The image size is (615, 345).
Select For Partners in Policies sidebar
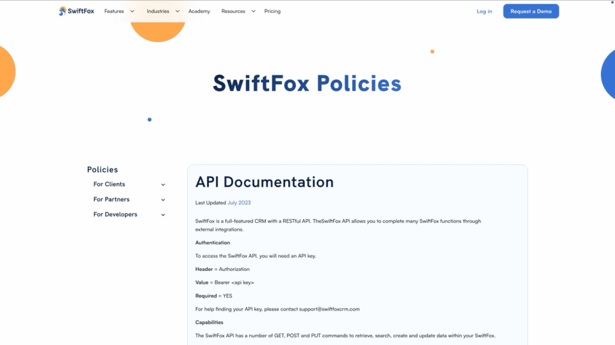tap(112, 200)
